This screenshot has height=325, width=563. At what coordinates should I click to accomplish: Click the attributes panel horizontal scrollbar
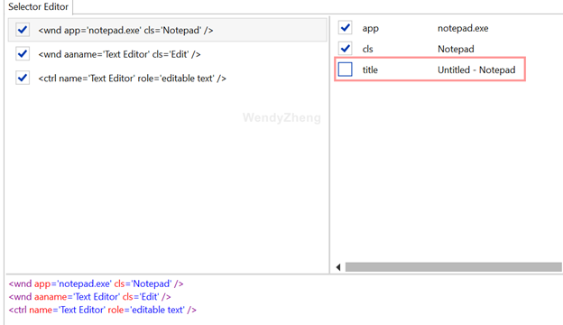(454, 267)
